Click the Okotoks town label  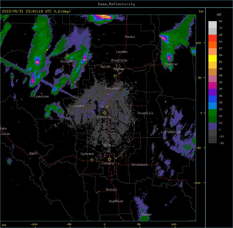coord(111,190)
